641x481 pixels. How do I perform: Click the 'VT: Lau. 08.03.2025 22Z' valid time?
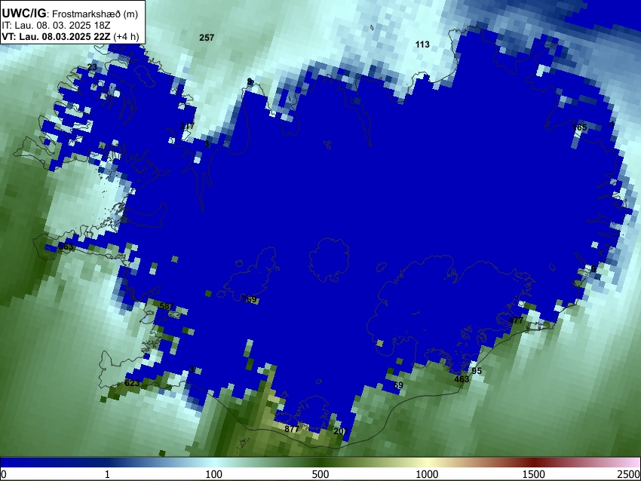pos(56,36)
